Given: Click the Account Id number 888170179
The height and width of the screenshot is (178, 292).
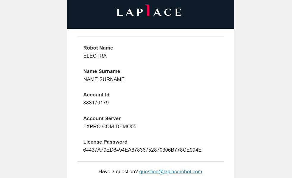Looking at the screenshot, I should [x=96, y=103].
